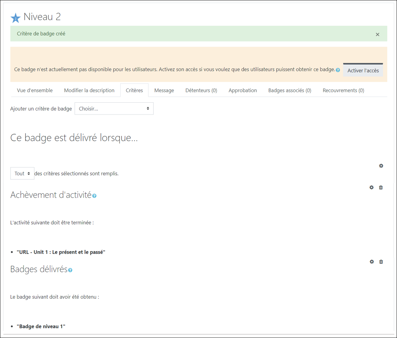View the 'Recouvrements (0)' tab
Screen dimensions: 397x338
coord(343,91)
